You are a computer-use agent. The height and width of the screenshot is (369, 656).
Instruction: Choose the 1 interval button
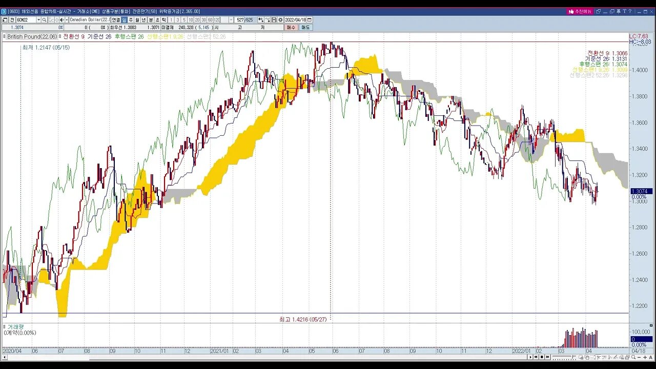pos(171,20)
